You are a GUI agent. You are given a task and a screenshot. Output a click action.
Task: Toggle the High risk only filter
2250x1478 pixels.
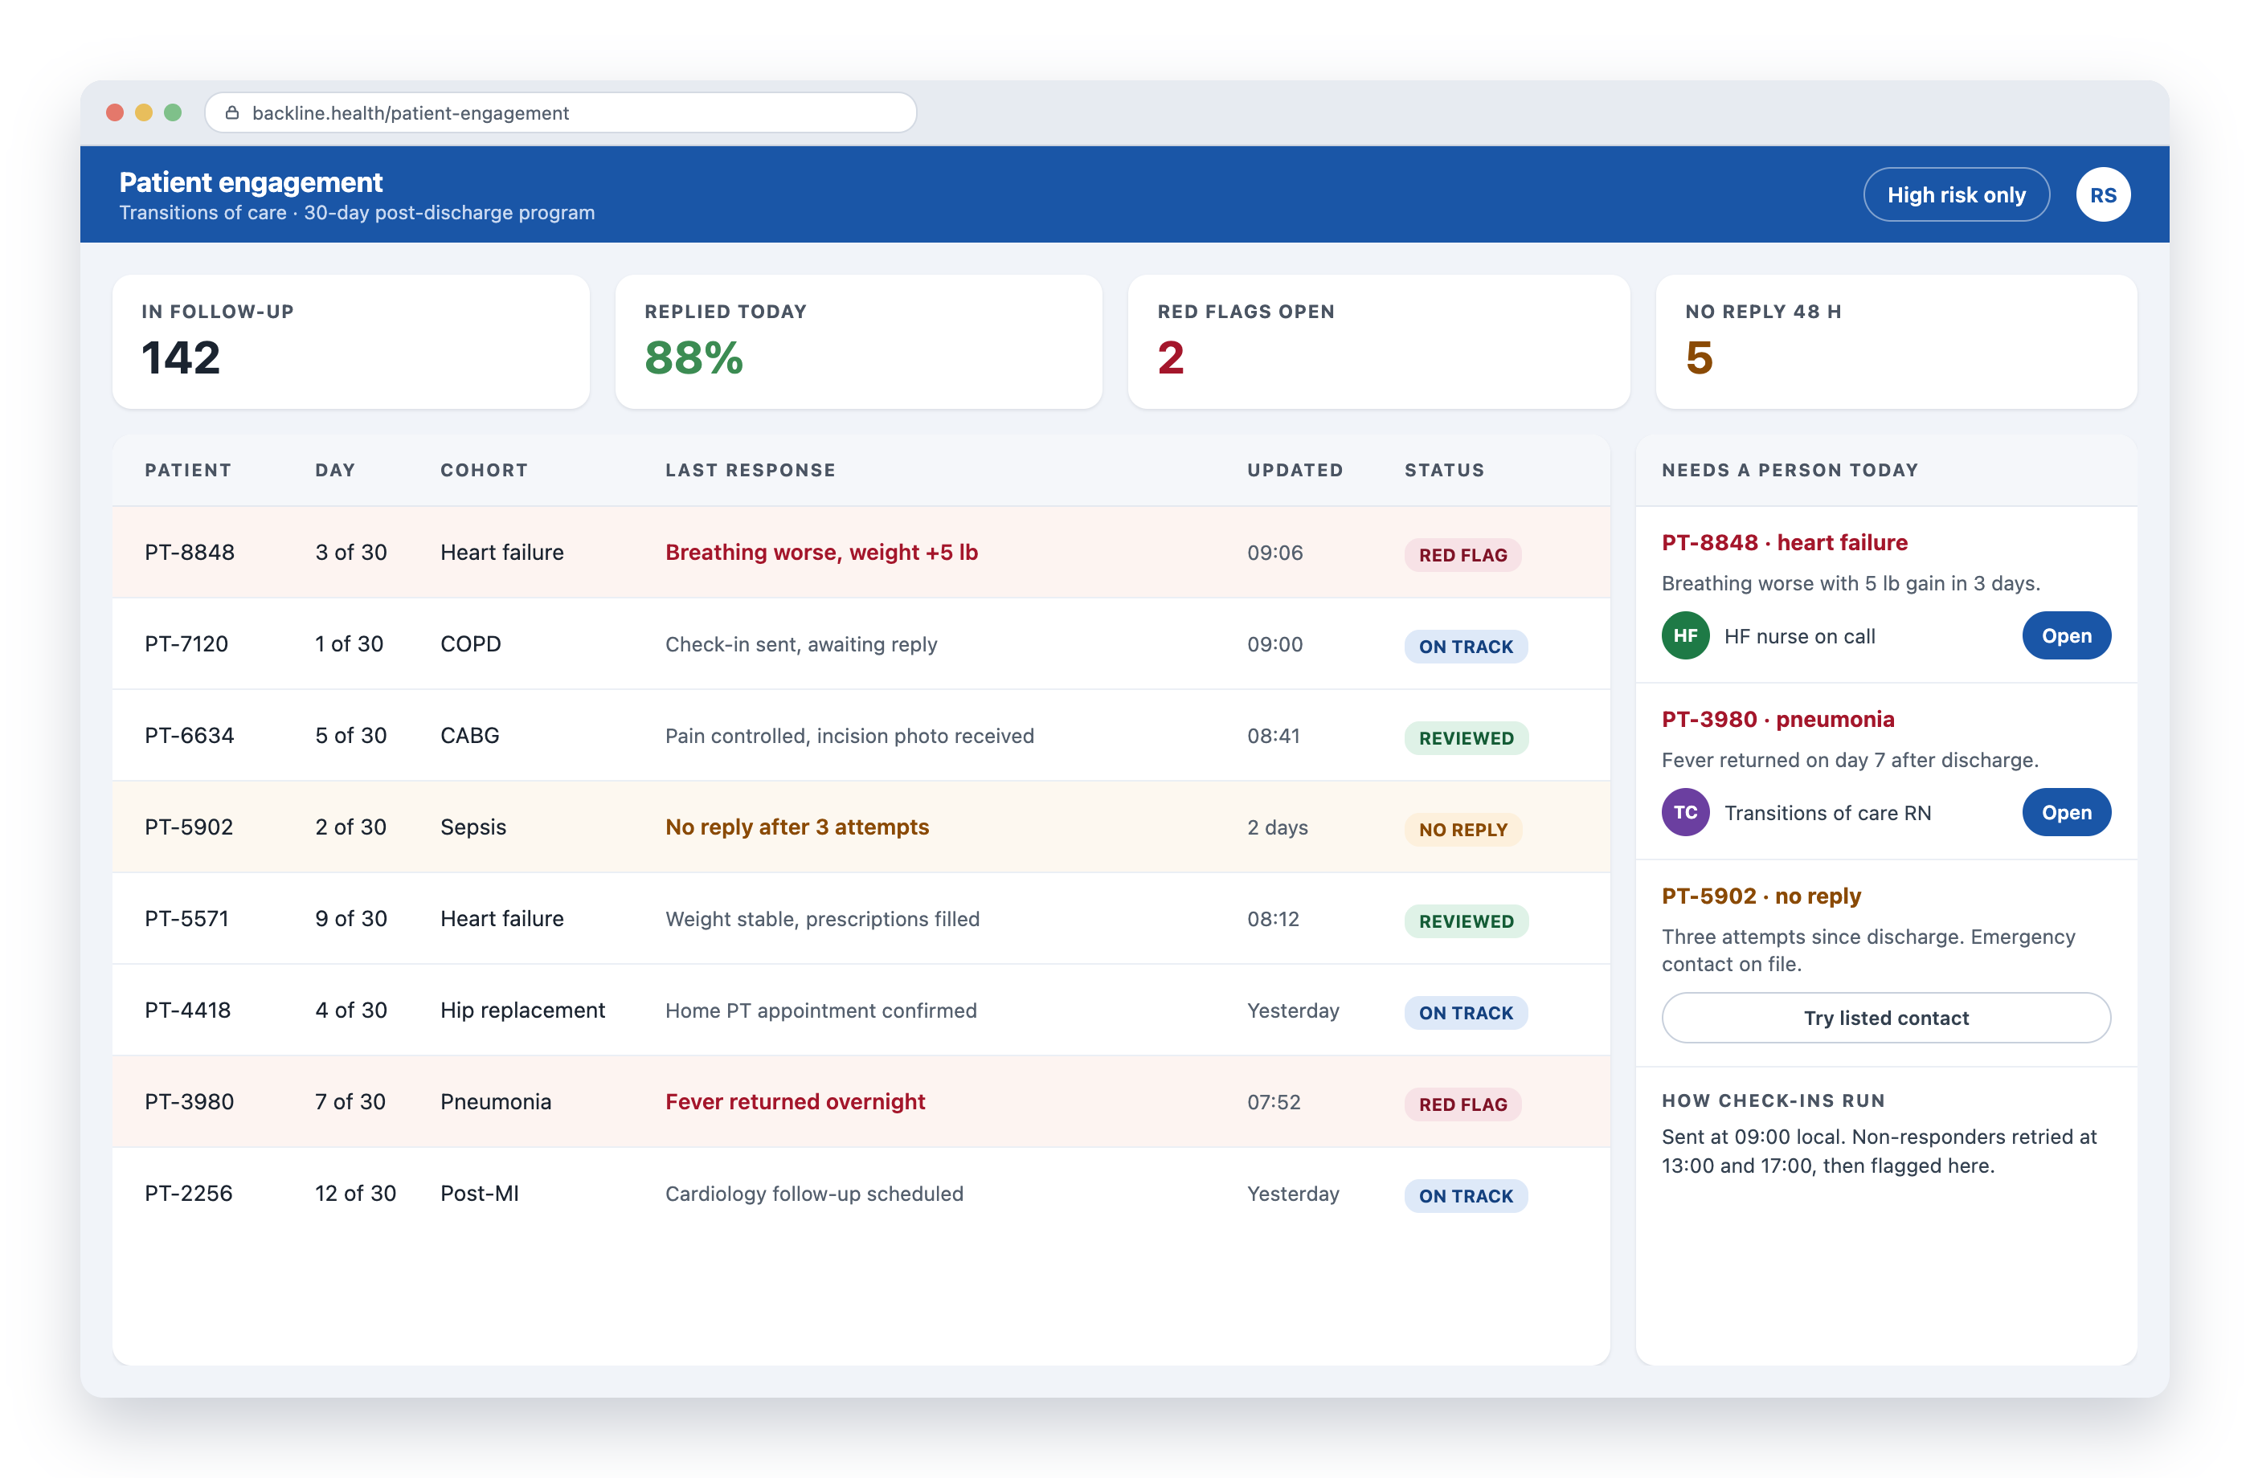1955,194
